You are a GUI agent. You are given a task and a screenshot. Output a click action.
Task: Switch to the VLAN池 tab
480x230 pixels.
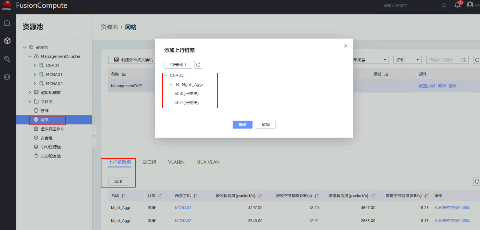pos(176,162)
